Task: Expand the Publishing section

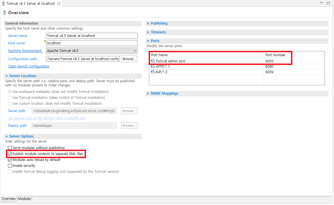Action: [148, 23]
